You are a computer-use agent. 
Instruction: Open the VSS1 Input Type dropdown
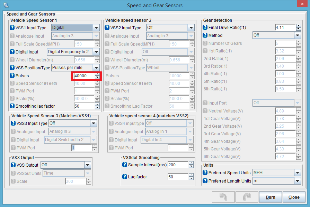(96, 28)
